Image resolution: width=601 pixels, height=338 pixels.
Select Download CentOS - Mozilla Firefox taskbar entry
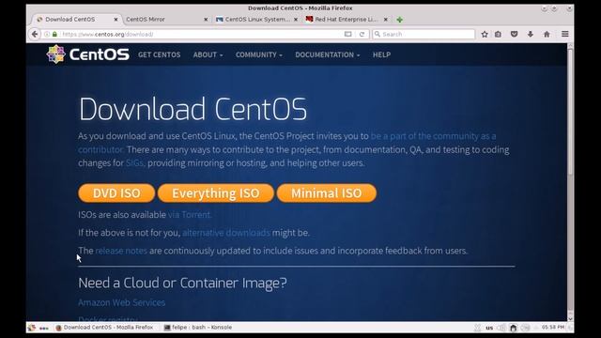(x=104, y=328)
